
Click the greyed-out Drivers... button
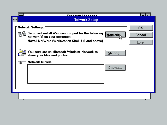(115, 68)
